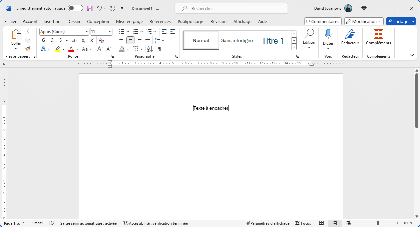Open proofing book icon in status bar
The height and width of the screenshot is (227, 420).
coord(51,223)
